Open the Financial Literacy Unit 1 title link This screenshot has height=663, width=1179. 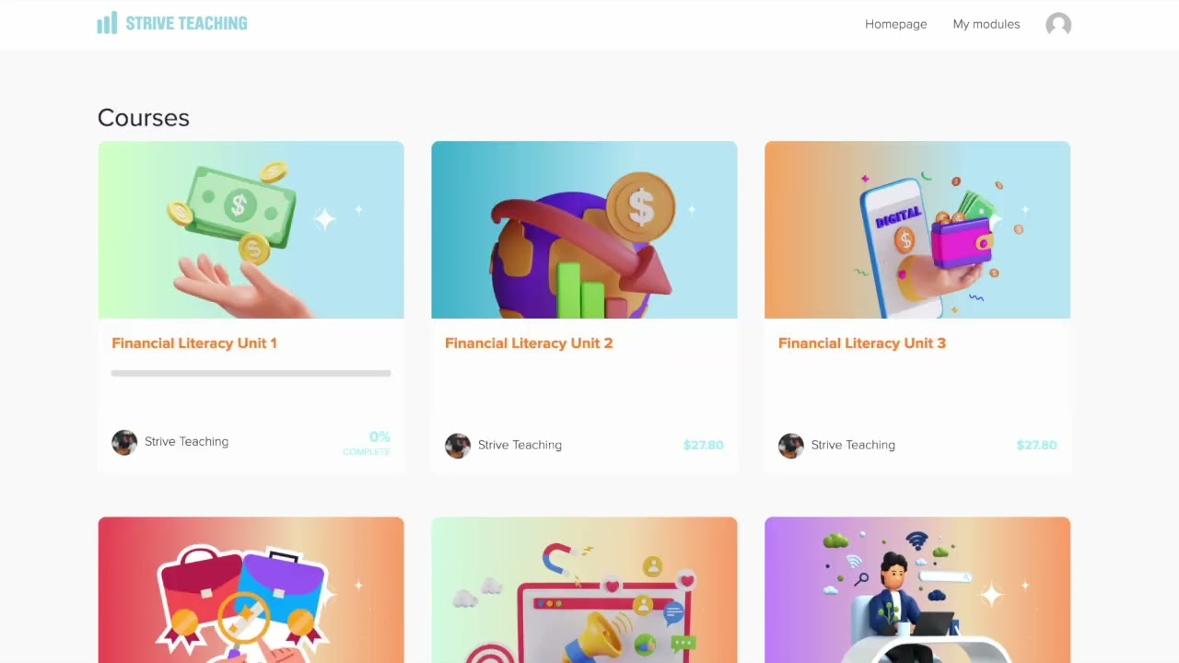coord(194,343)
